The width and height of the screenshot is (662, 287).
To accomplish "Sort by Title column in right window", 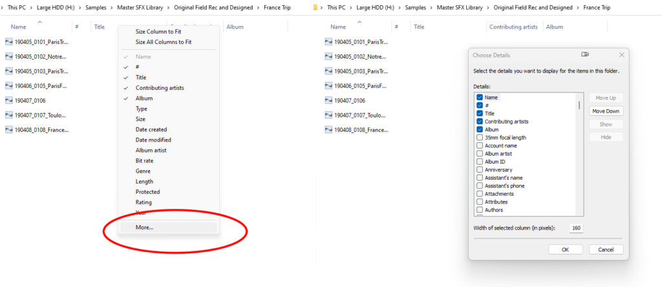I will point(419,27).
